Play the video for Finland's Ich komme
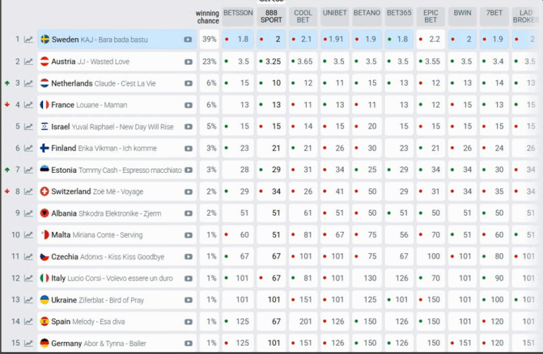The width and height of the screenshot is (543, 354). click(188, 149)
